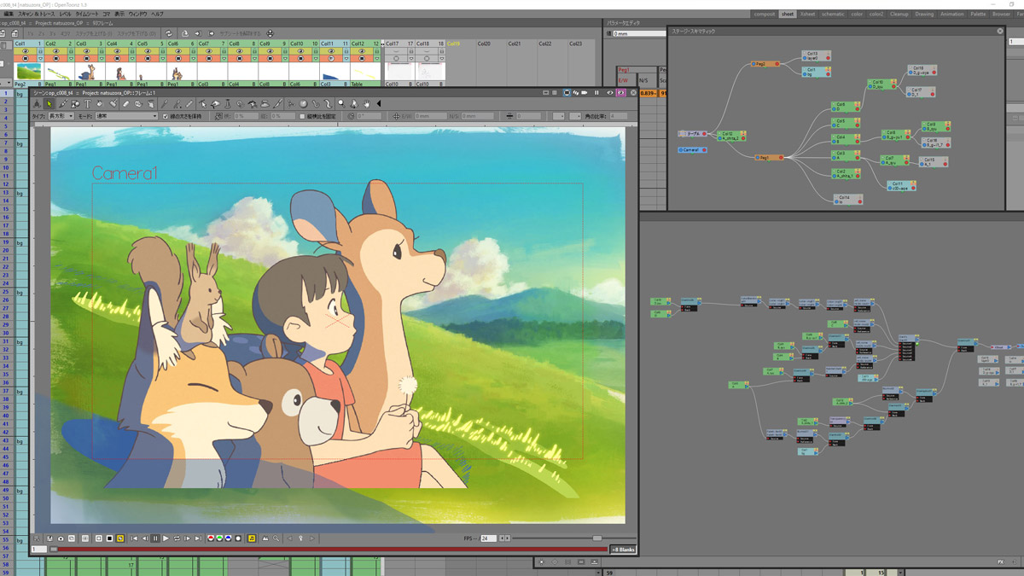Toggle sound playback icon in viewer bar
Image resolution: width=1024 pixels, height=576 pixels.
coord(252,538)
